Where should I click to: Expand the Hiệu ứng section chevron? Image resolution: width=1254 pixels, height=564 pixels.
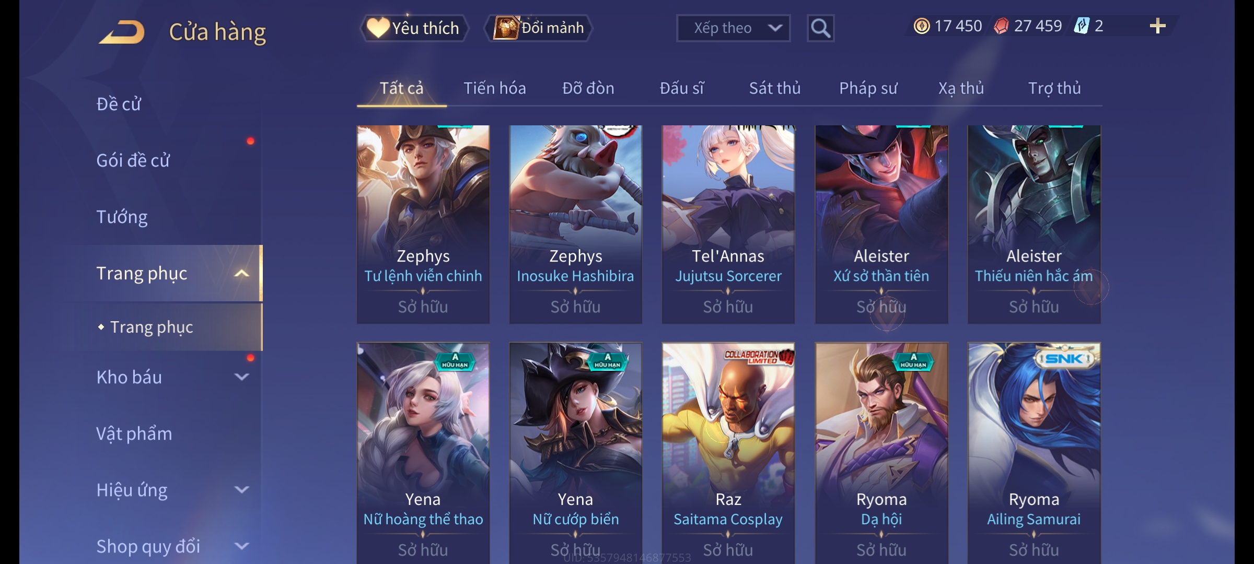tap(241, 489)
